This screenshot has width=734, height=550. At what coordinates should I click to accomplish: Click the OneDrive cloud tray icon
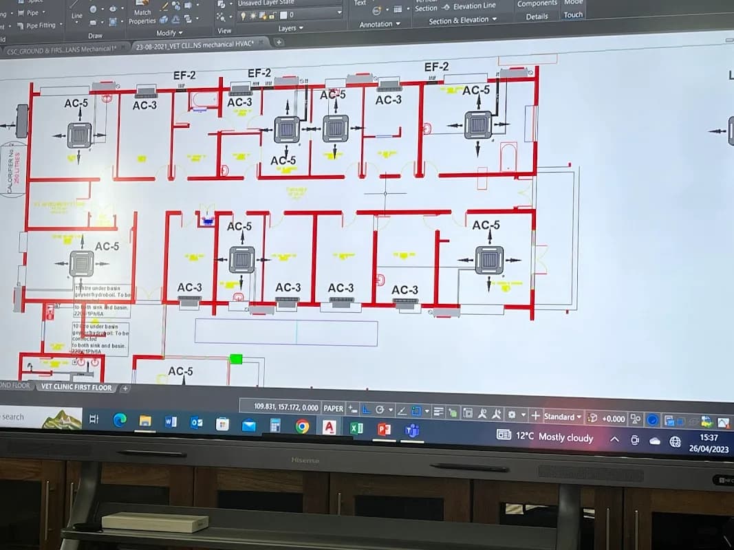coord(654,441)
